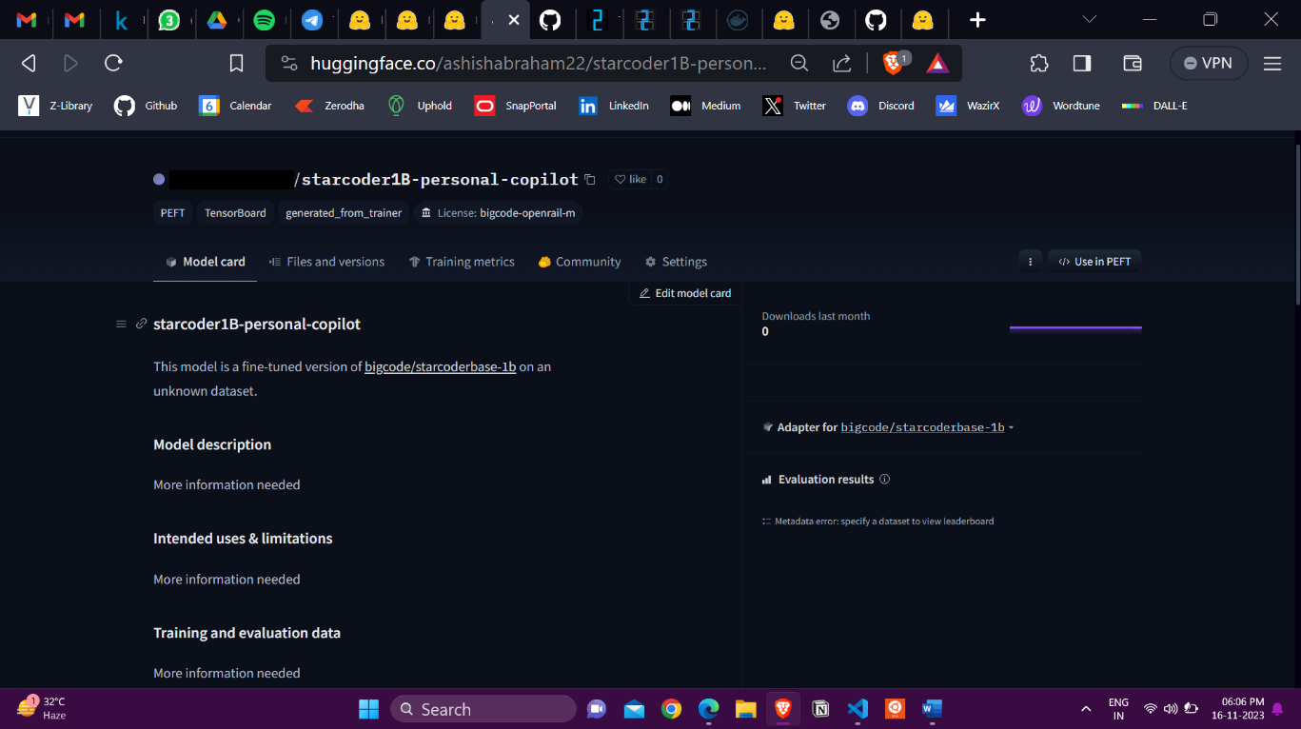Viewport: 1301px width, 729px height.
Task: Expand the Adapter for bigcode/starcoderbase-1b dropdown
Action: (x=1011, y=427)
